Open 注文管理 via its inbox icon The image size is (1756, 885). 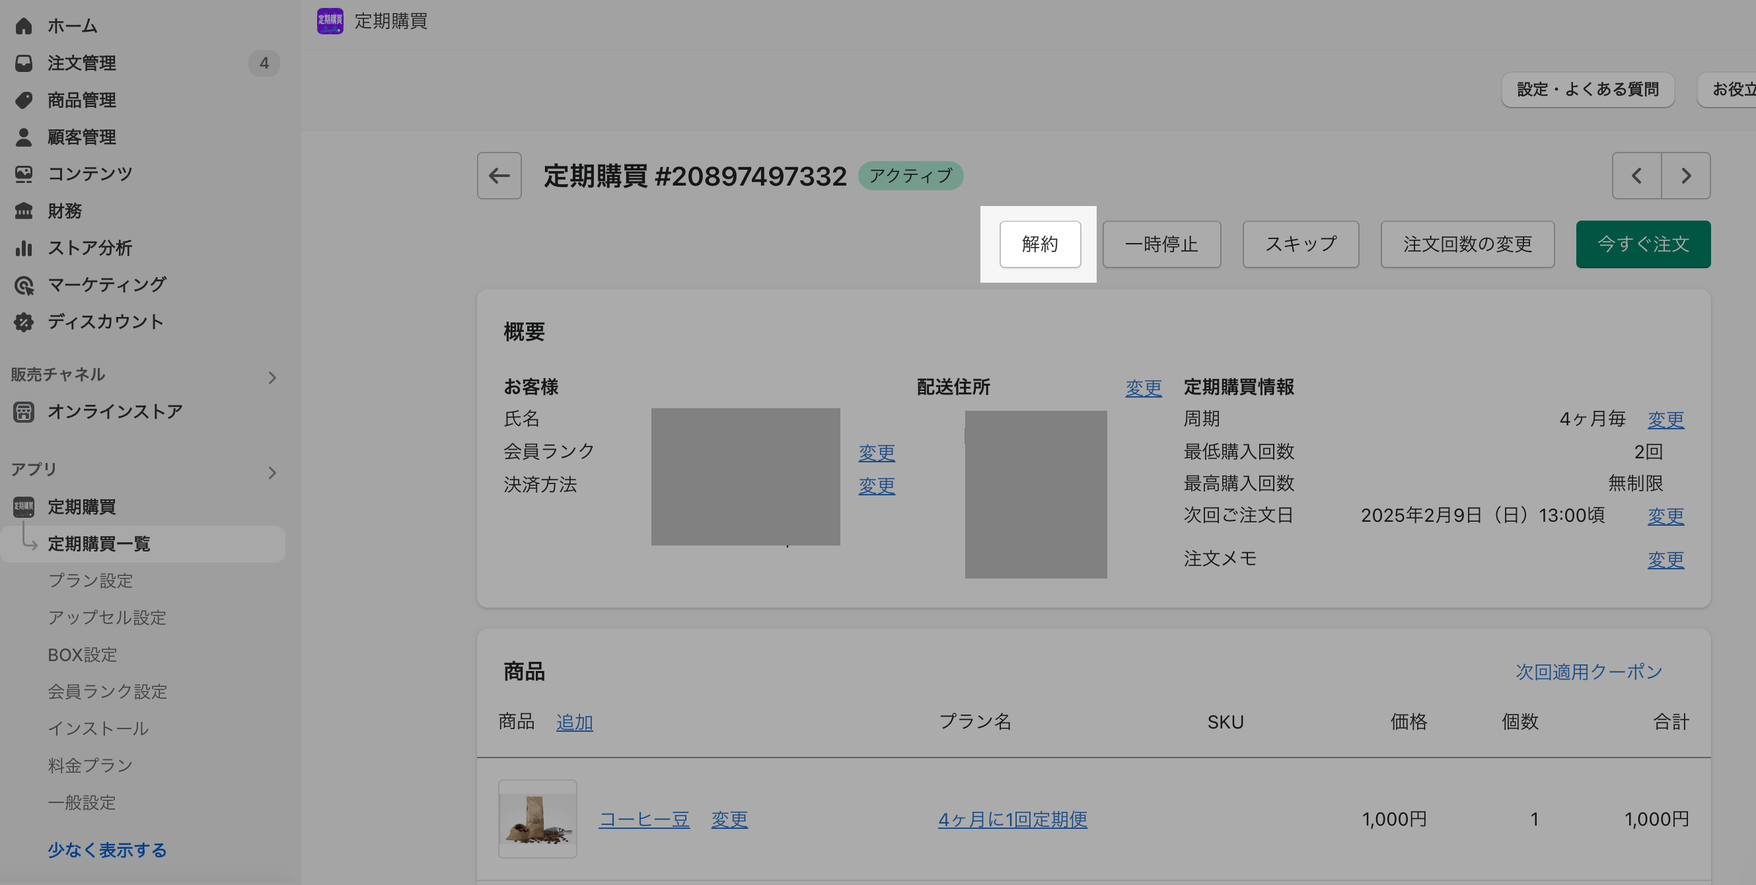24,63
